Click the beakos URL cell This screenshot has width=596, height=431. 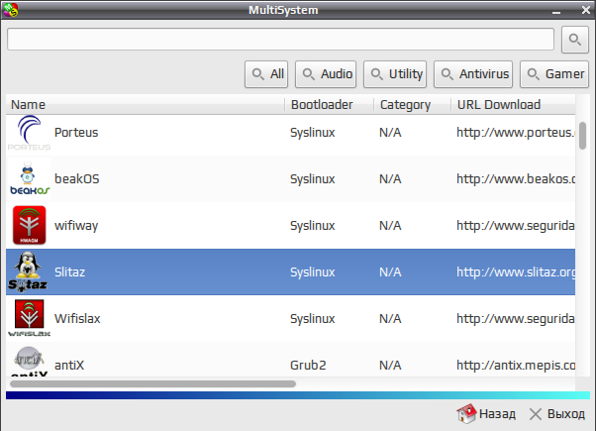tap(516, 179)
